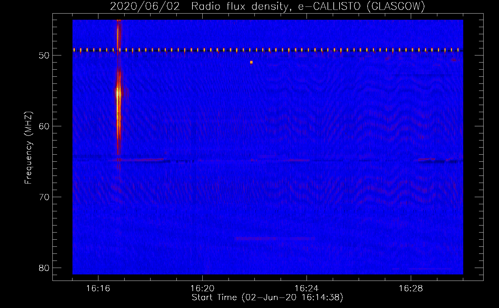Viewport: 499px width, 308px height.
Task: Click the 16:28 time tick label
Action: [411, 288]
